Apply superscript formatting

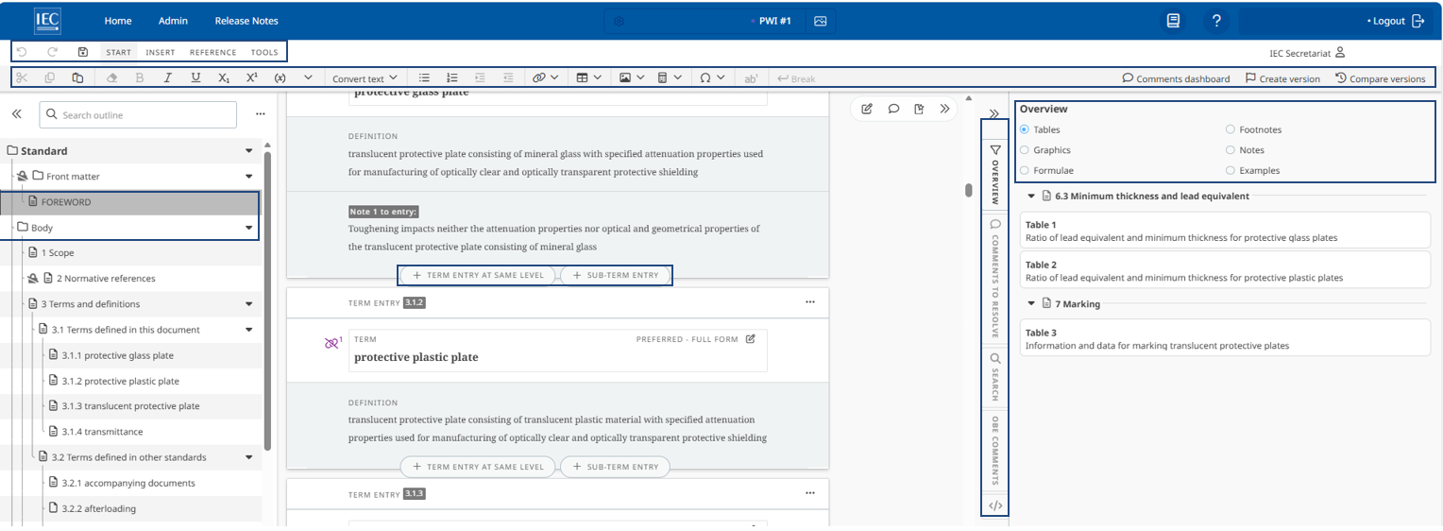(x=251, y=78)
